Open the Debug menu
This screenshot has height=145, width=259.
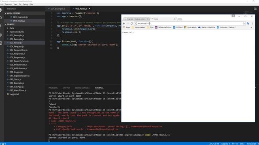pos(25,4)
